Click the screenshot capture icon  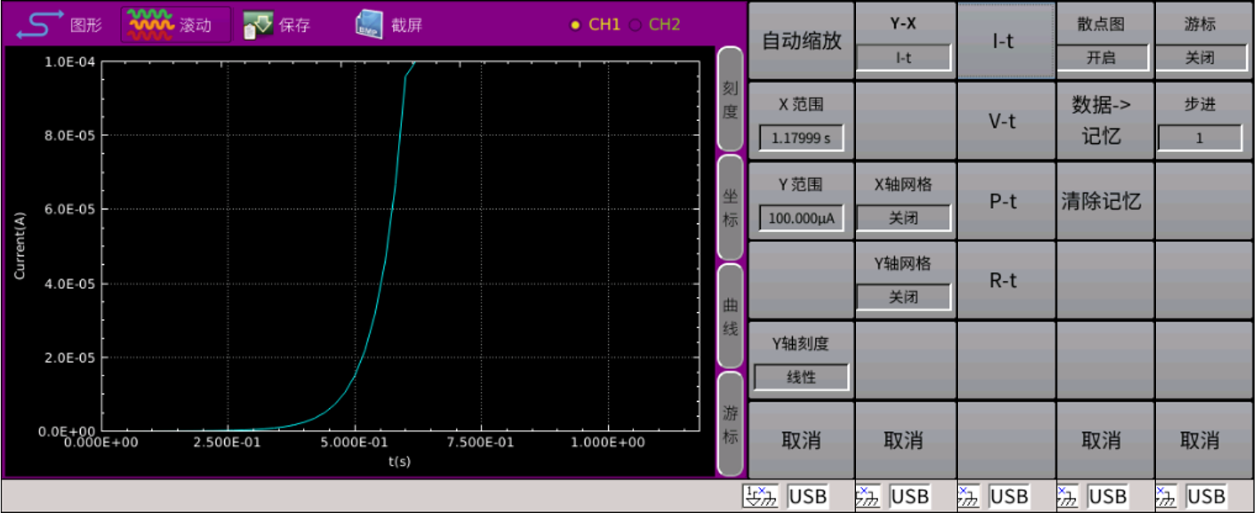[x=369, y=25]
